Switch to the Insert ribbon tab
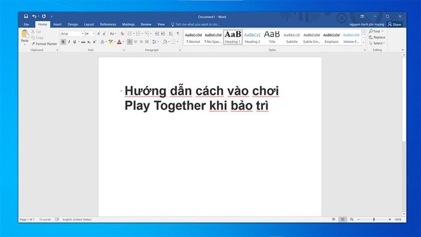The height and width of the screenshot is (237, 421). point(57,24)
